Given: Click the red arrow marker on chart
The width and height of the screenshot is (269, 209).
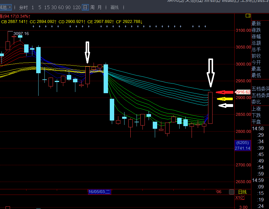Looking at the screenshot, I should pos(225,92).
